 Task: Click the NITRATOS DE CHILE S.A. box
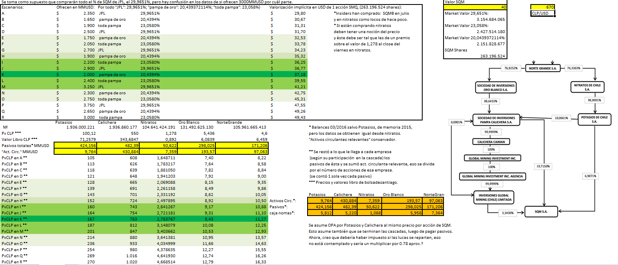[x=587, y=87]
